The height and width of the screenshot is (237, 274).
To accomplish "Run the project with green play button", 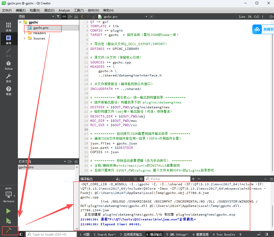I will (8, 211).
